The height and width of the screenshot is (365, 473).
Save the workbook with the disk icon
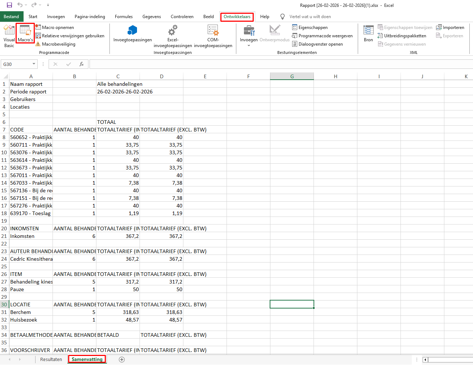[9, 5]
